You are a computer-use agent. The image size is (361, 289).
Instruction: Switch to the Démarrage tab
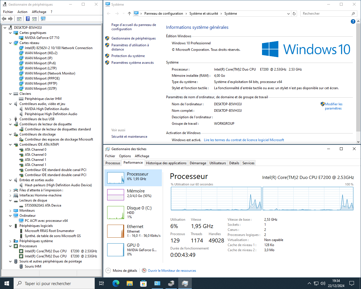click(x=198, y=163)
